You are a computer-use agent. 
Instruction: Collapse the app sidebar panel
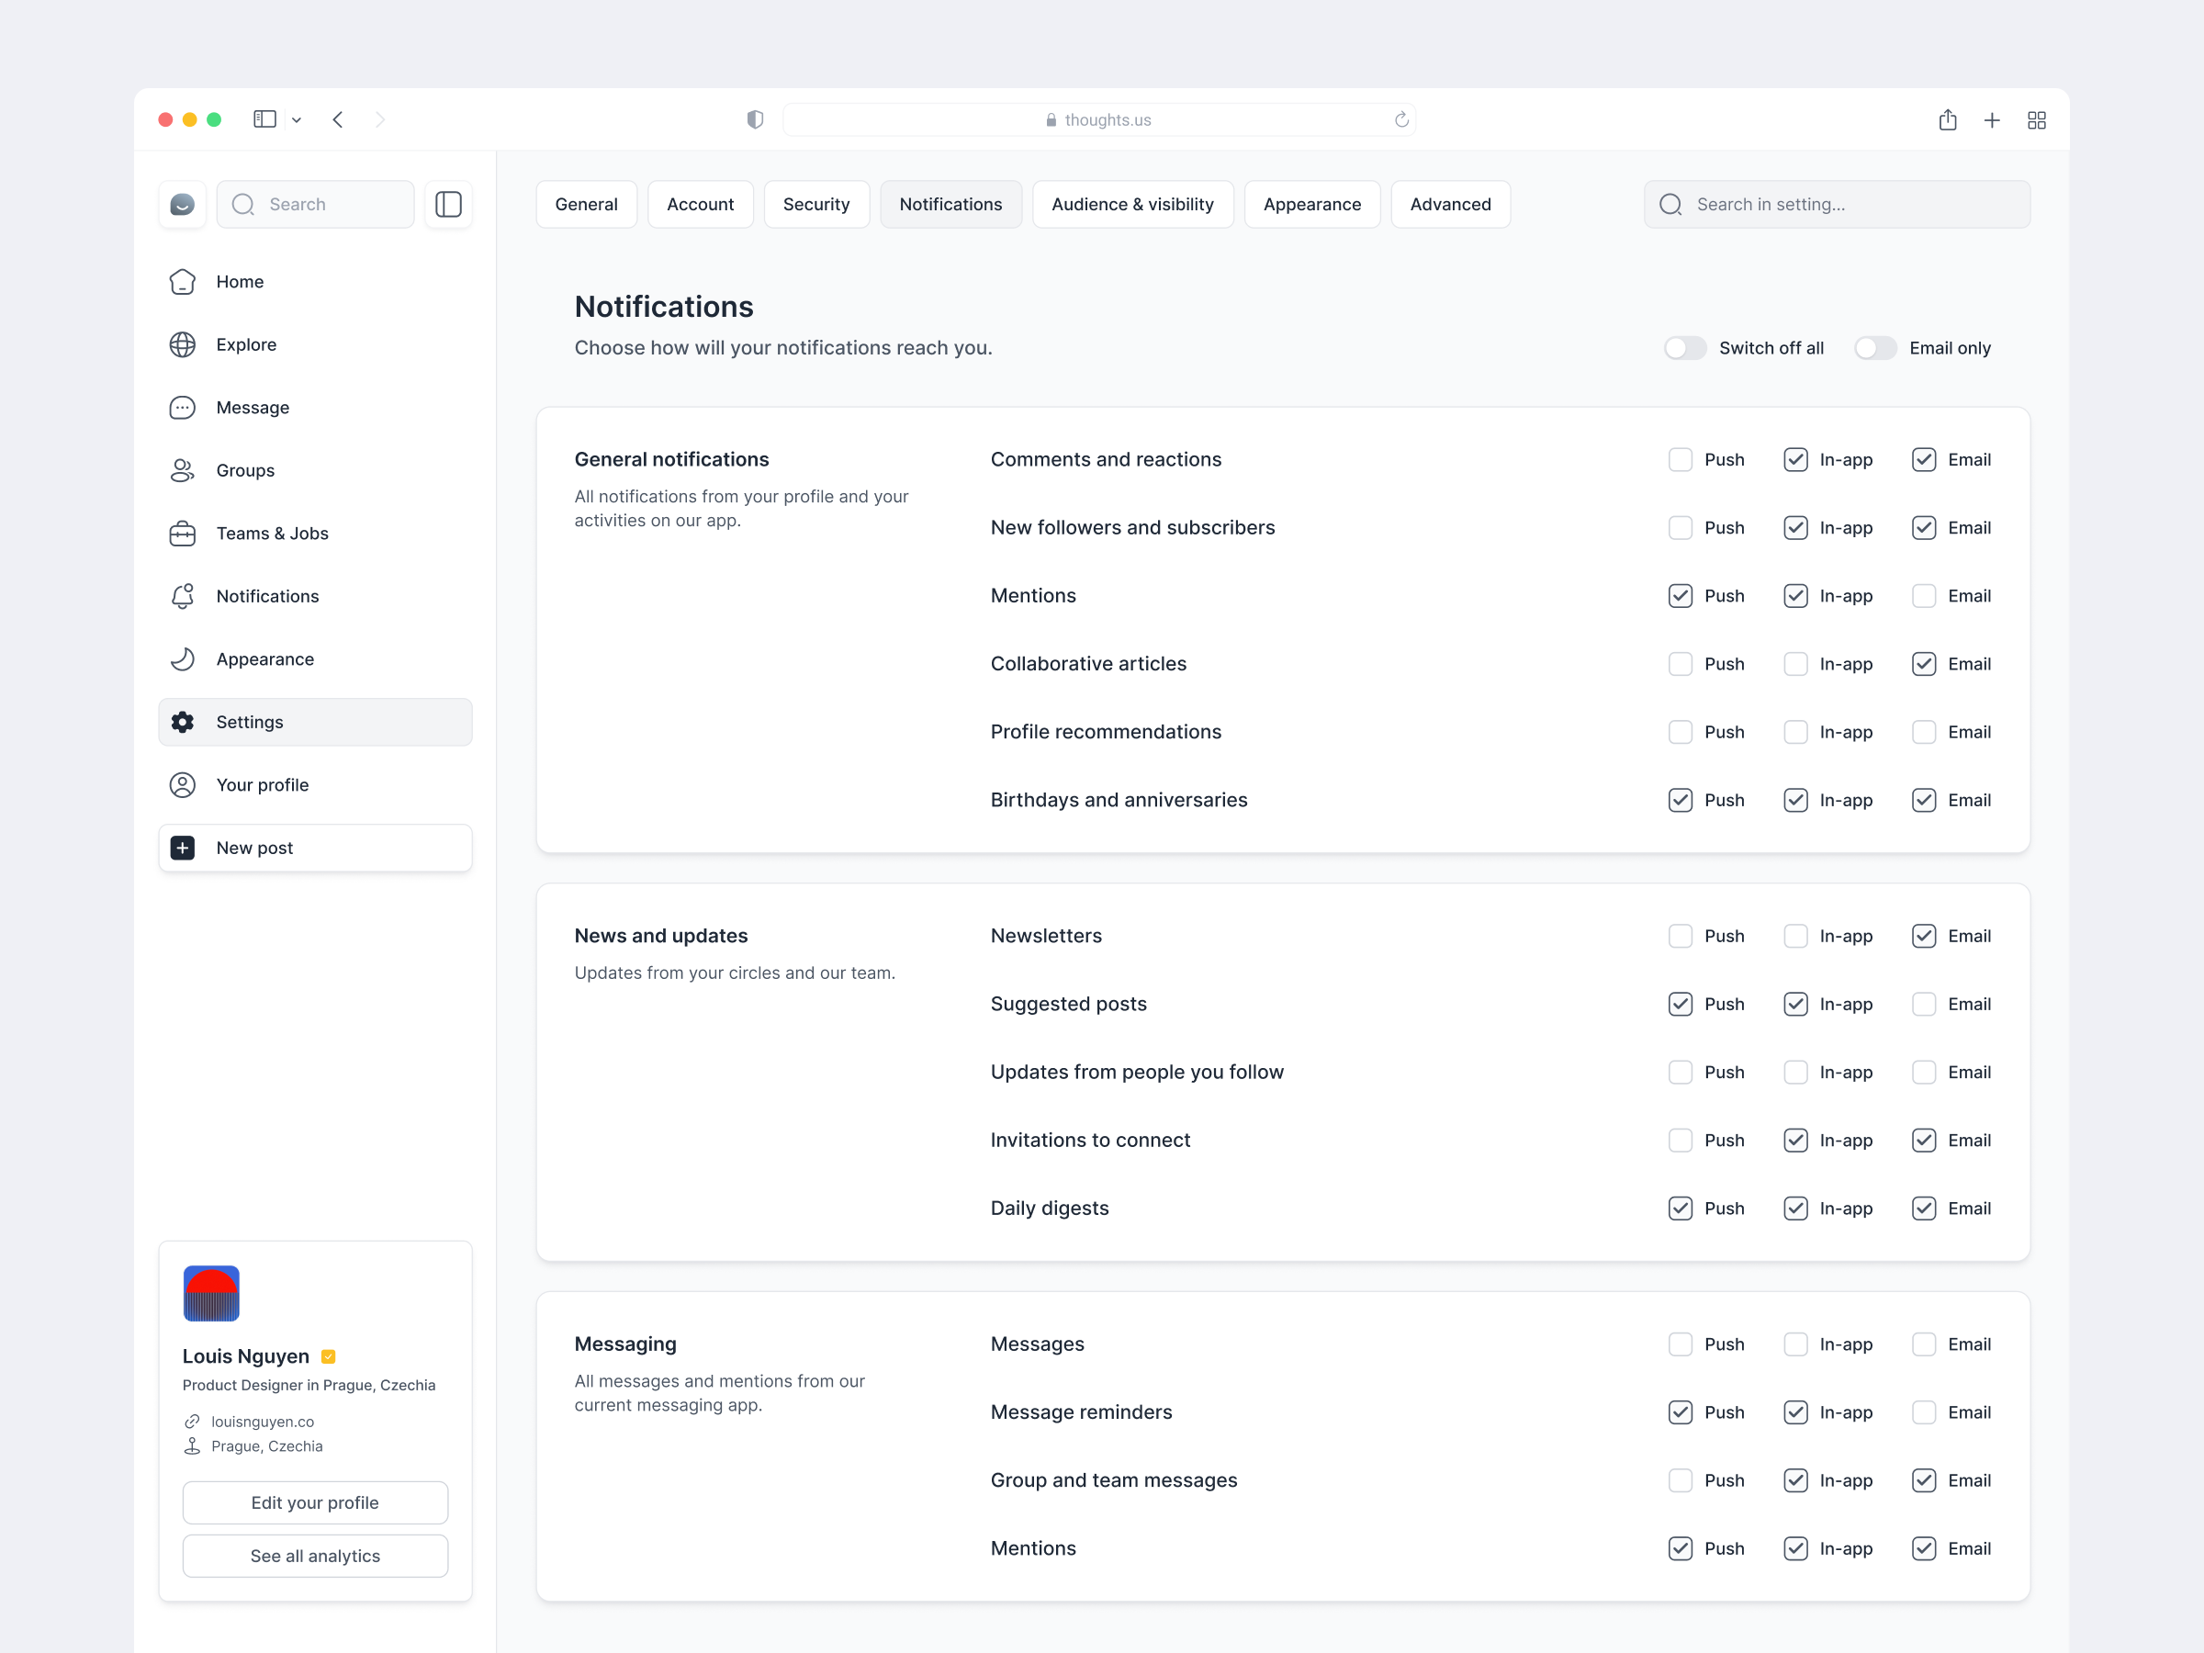[x=448, y=204]
